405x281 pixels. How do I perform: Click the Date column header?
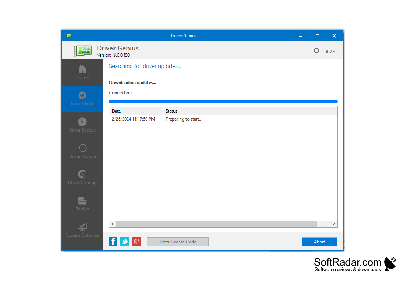coord(136,111)
